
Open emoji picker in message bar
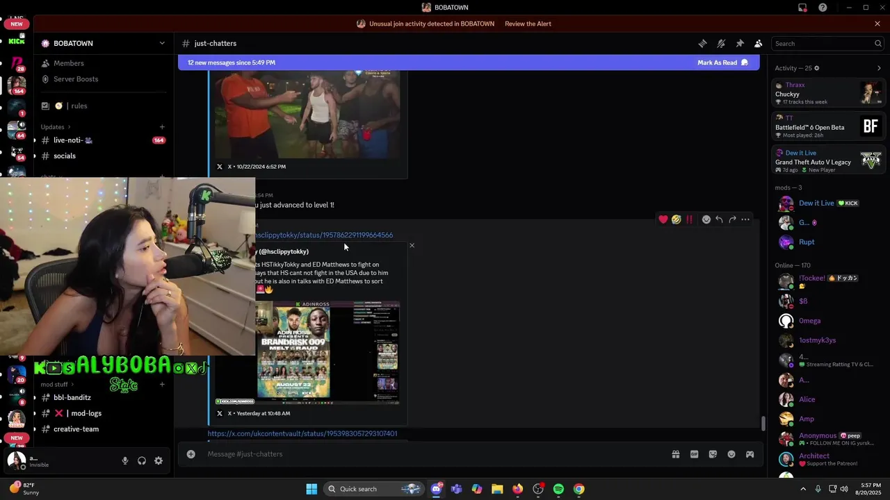731,454
